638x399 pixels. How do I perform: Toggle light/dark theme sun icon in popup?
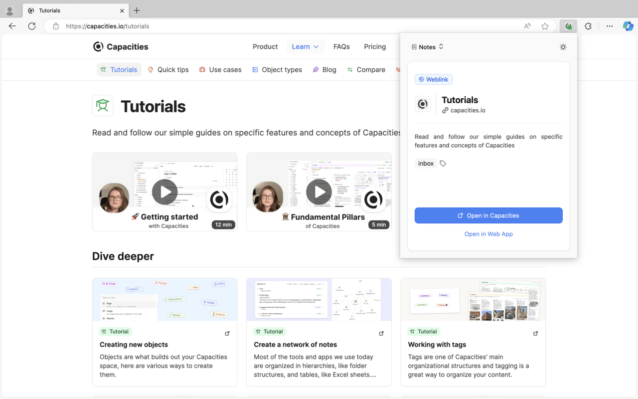[563, 47]
